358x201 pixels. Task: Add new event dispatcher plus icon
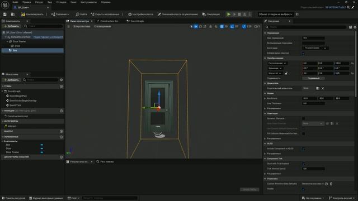[x=61, y=157]
